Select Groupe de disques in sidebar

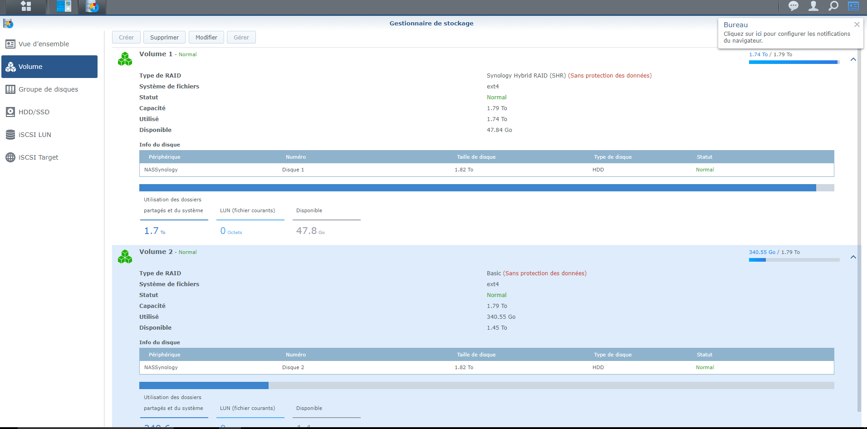pyautogui.click(x=48, y=89)
